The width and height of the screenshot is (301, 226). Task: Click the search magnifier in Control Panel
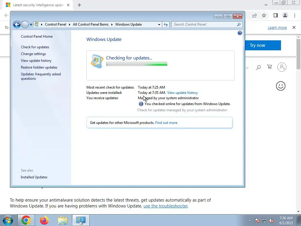pos(239,24)
